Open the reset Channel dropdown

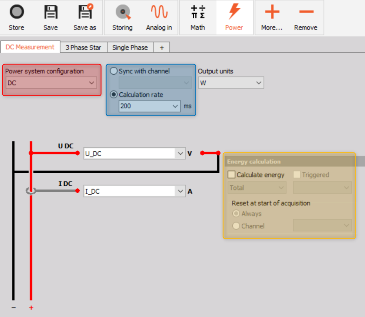point(322,225)
